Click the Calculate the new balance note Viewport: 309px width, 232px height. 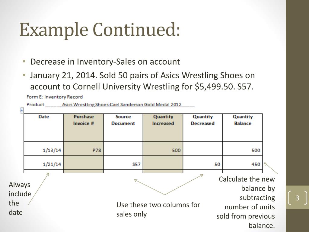246,202
